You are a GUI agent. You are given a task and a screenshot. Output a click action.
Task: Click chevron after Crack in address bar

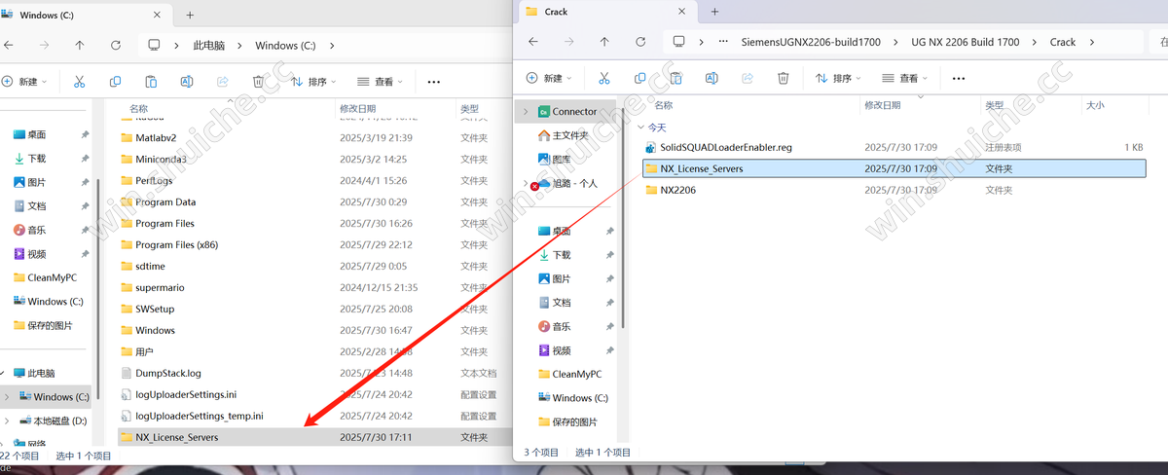click(1093, 42)
